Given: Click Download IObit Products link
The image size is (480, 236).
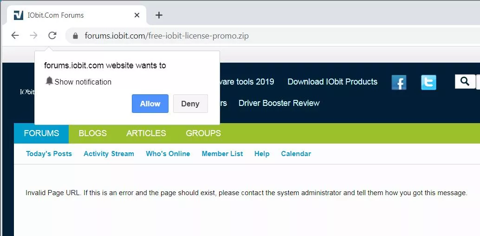Looking at the screenshot, I should coord(332,82).
